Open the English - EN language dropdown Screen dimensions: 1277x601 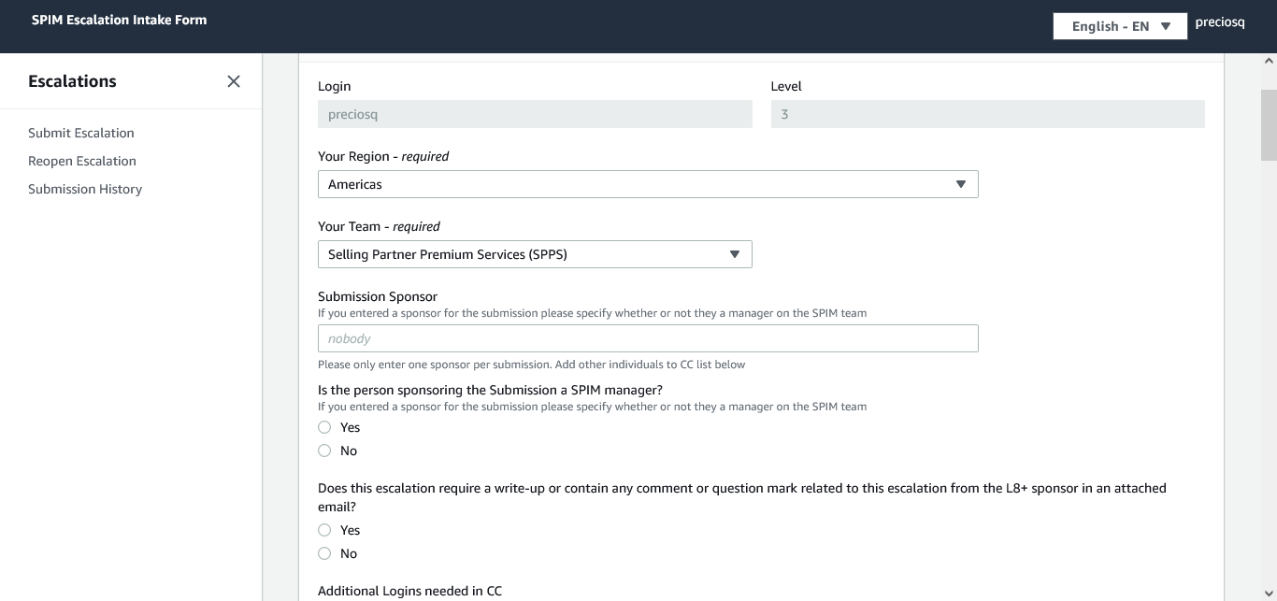tap(1110, 26)
